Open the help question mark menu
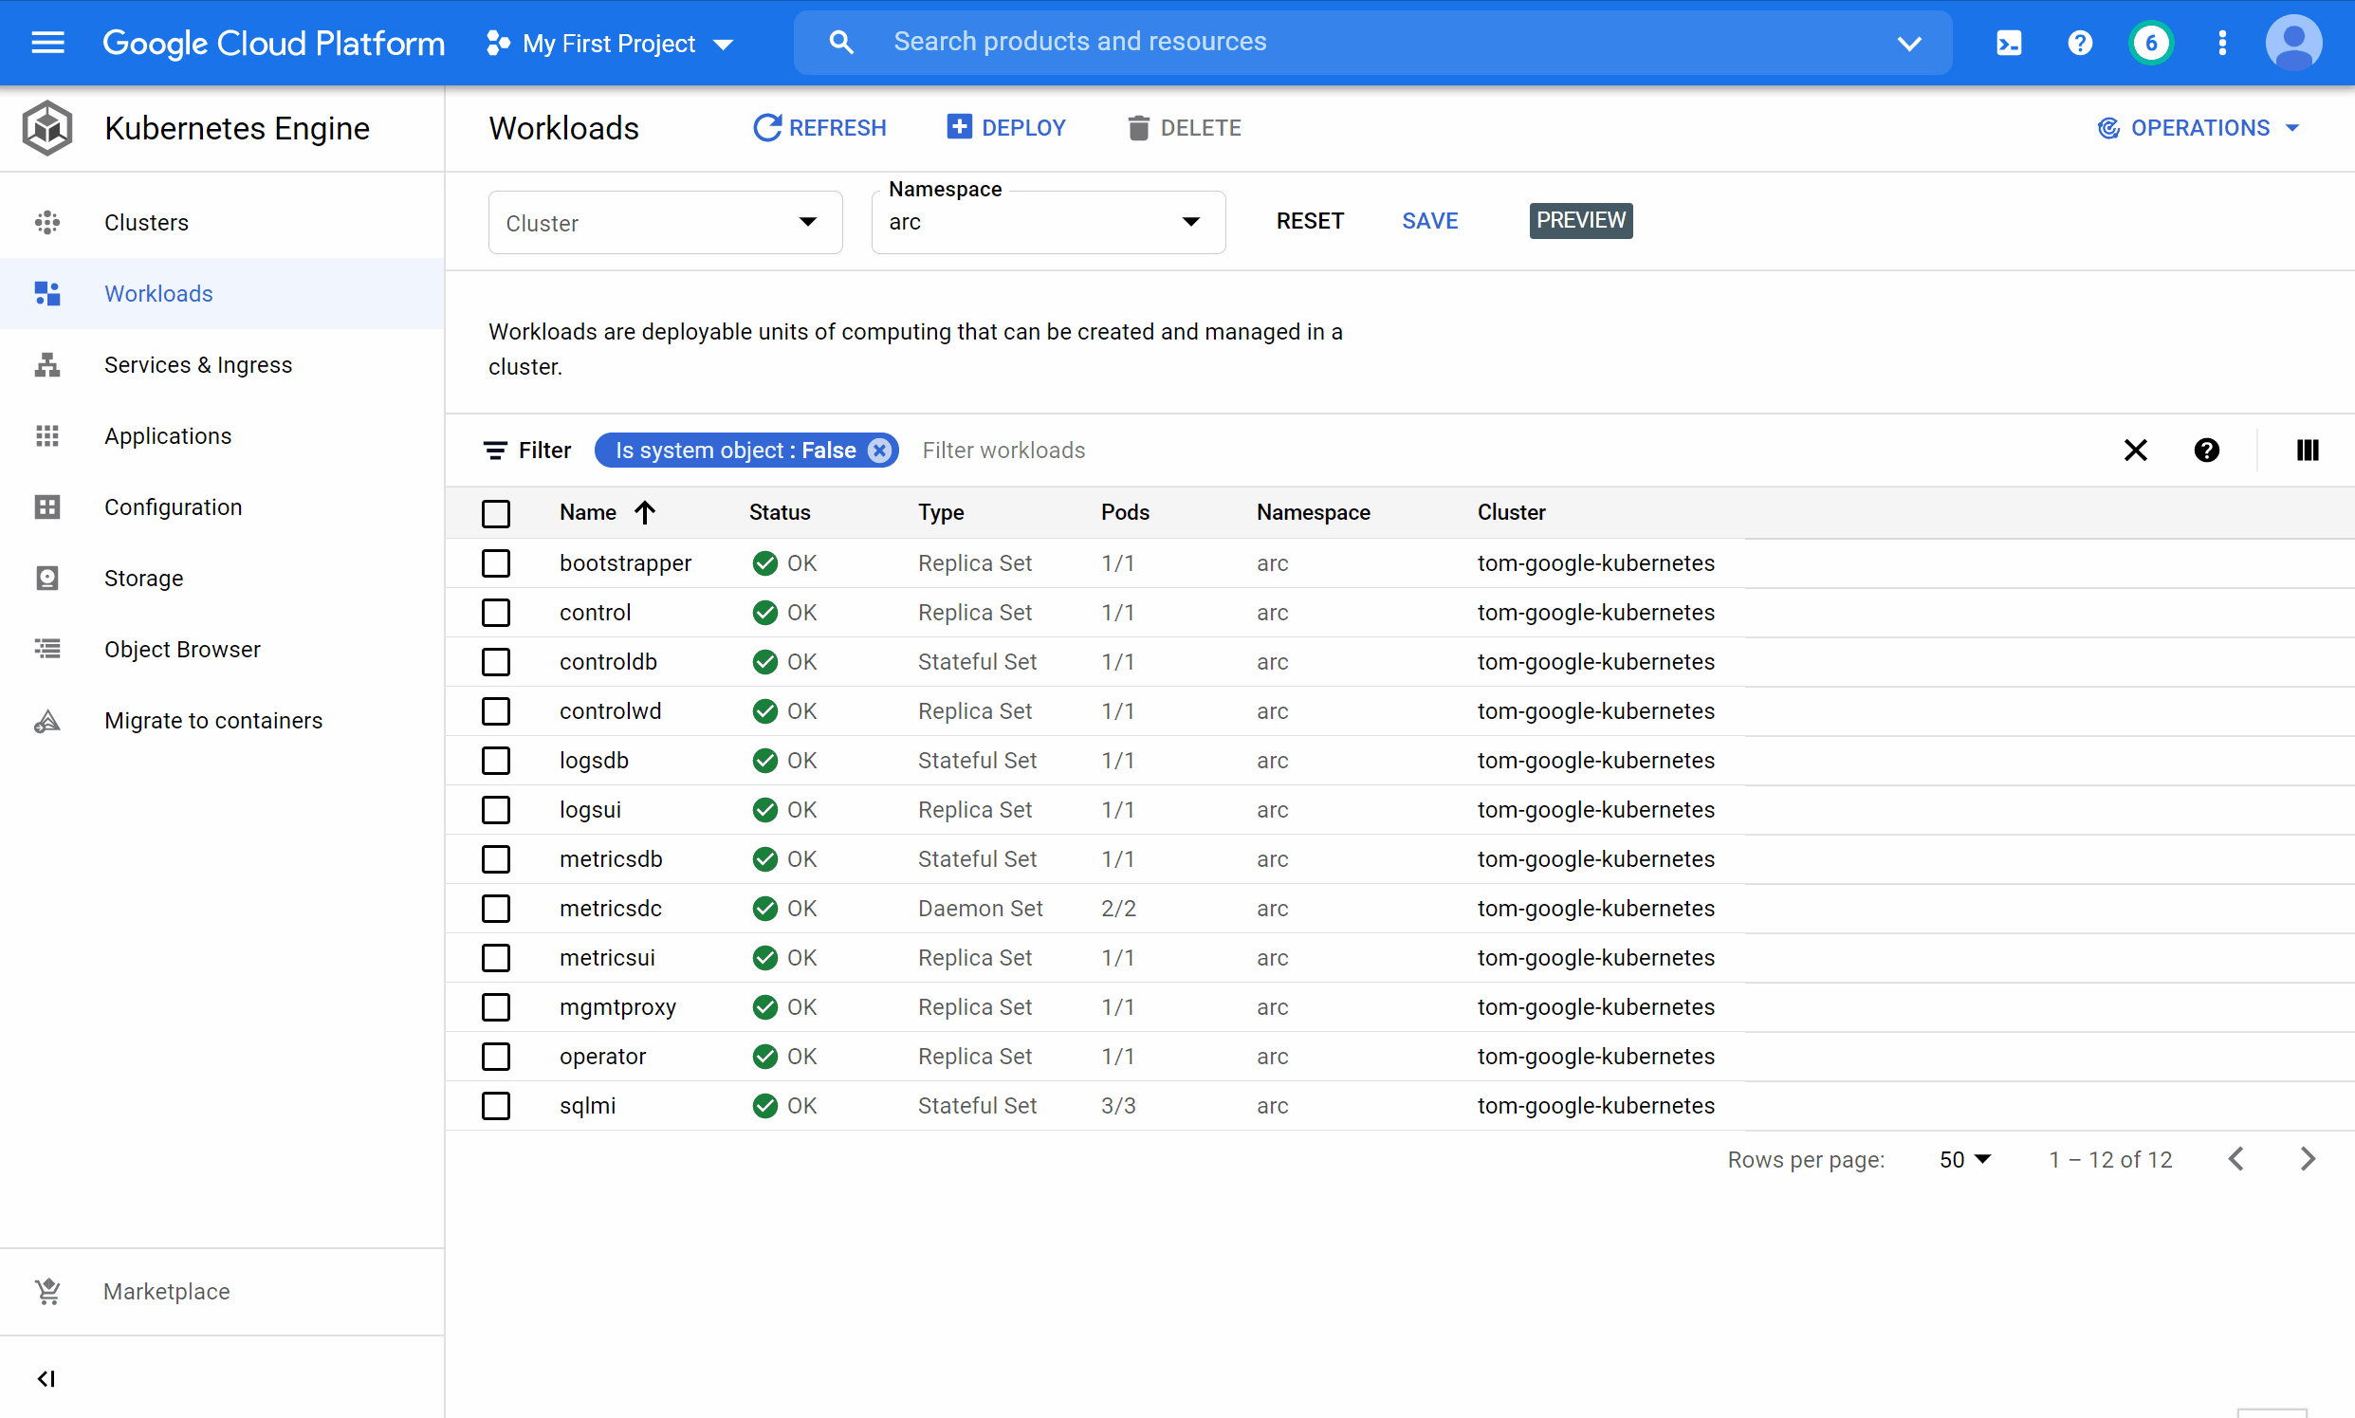Screen dimensions: 2355x1418 click(x=2079, y=43)
